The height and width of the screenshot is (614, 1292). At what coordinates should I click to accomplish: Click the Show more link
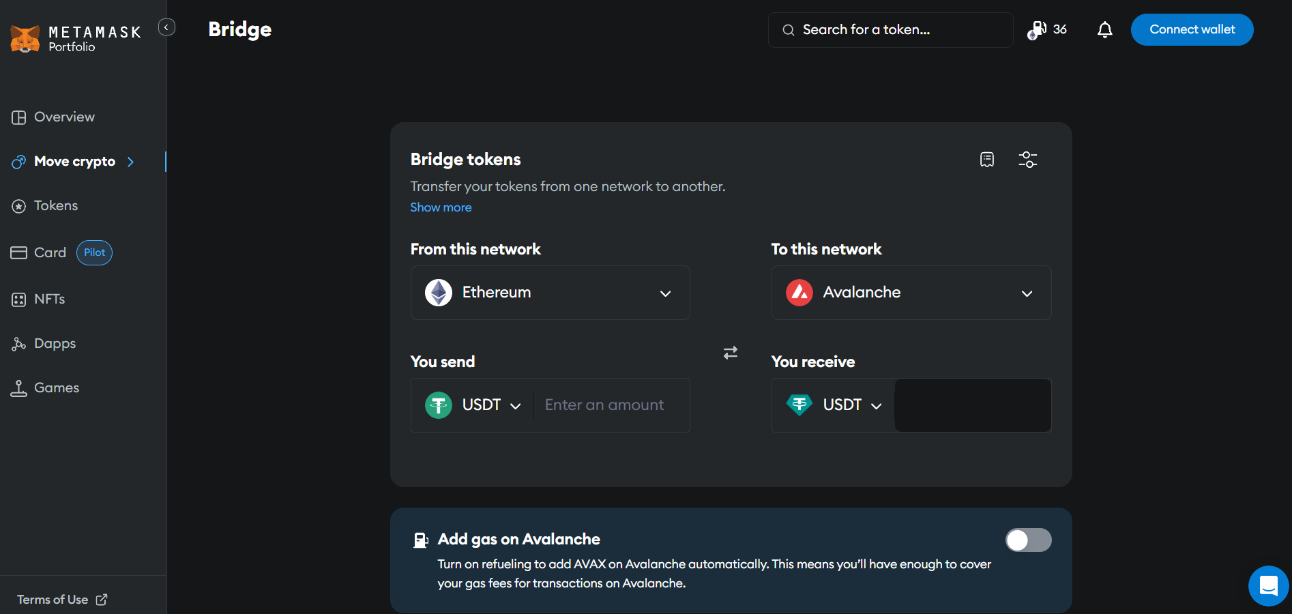click(441, 207)
